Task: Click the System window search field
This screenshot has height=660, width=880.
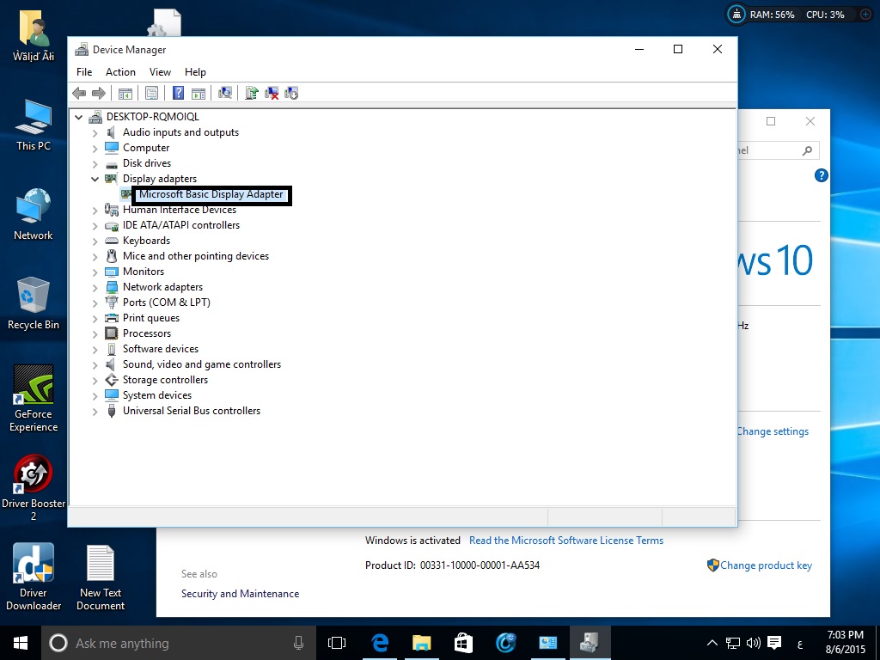Action: pos(778,150)
